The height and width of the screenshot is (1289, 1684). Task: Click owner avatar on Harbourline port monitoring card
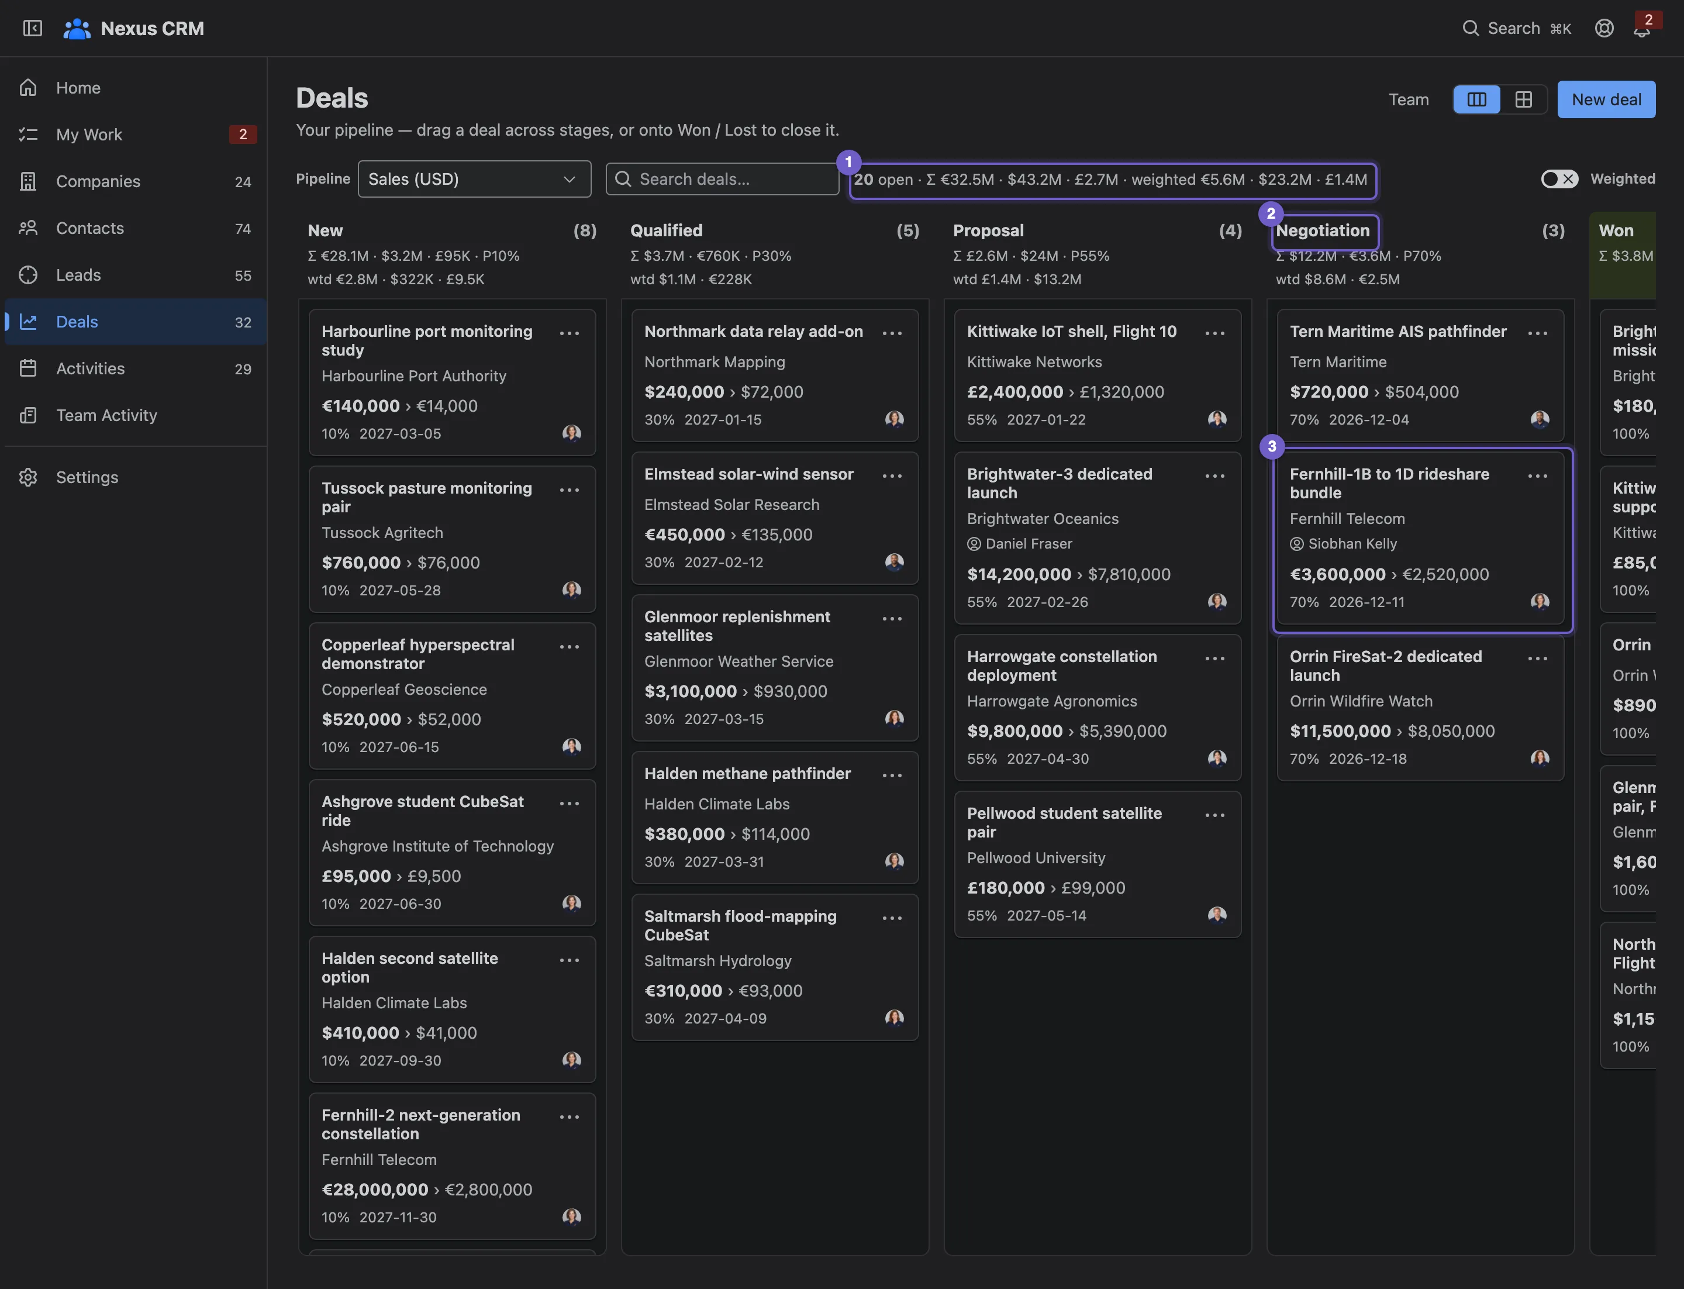(571, 433)
